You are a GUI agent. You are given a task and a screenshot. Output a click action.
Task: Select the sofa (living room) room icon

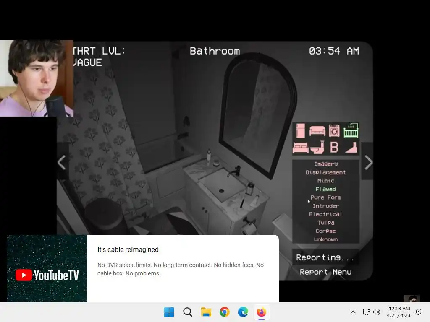[x=317, y=131]
